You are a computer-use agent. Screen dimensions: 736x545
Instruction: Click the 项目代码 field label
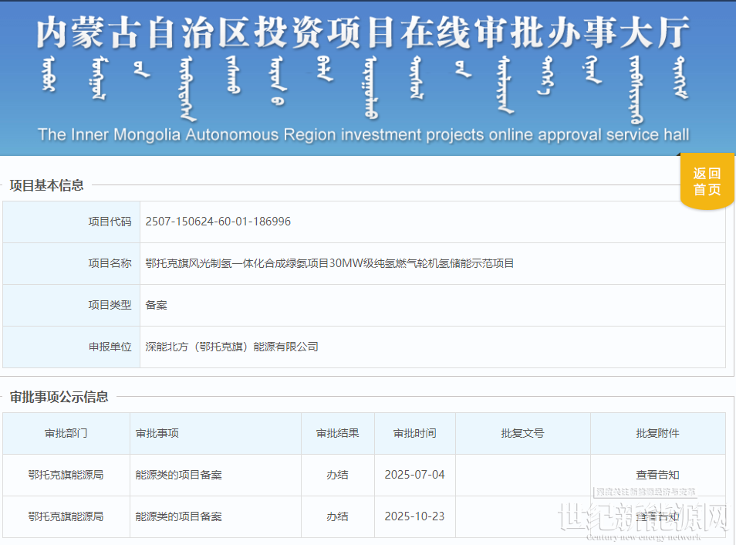(110, 222)
